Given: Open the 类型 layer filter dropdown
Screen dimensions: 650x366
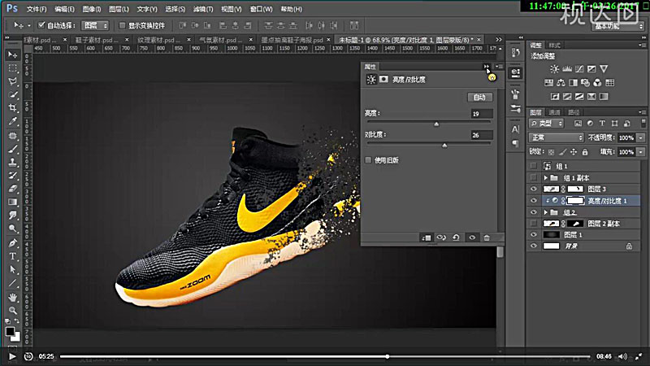Looking at the screenshot, I should (546, 124).
